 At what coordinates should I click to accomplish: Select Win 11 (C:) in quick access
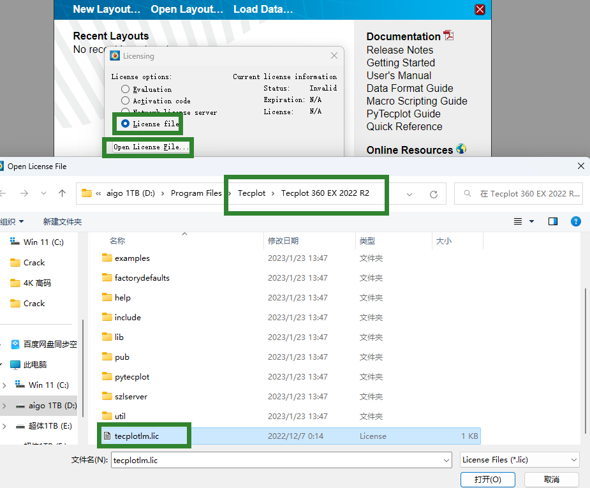pos(37,242)
